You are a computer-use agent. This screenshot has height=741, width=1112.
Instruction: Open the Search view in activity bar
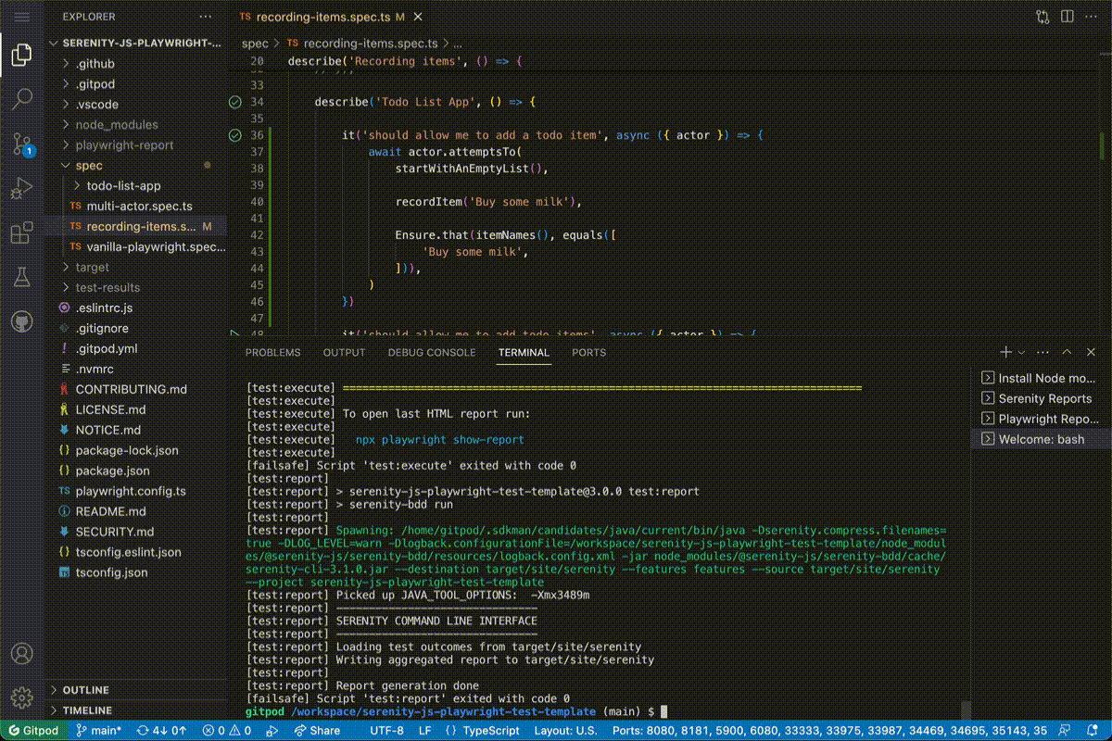[22, 99]
